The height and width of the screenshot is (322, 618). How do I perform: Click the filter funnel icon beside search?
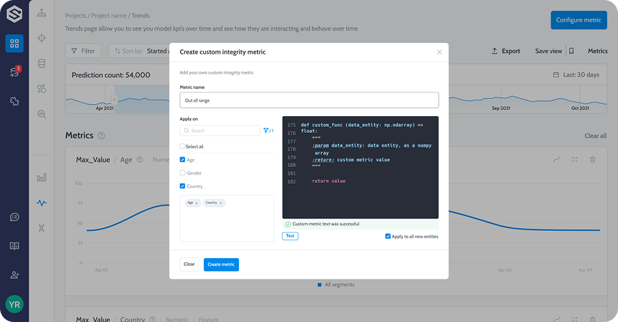click(x=266, y=131)
